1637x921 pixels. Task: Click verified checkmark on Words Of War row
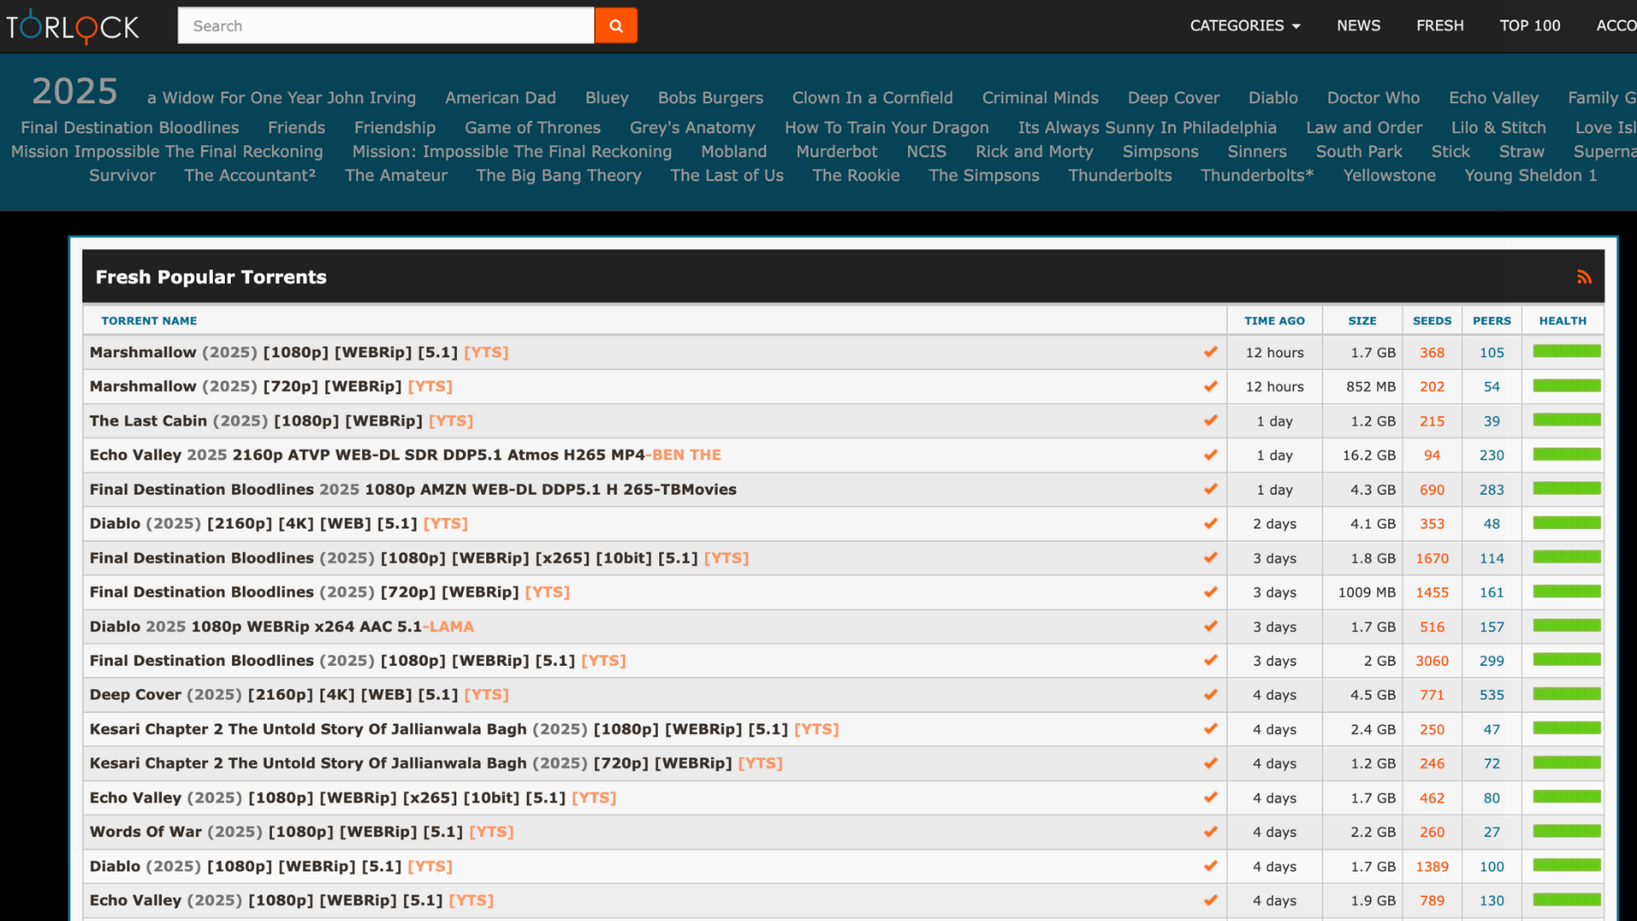[1210, 831]
